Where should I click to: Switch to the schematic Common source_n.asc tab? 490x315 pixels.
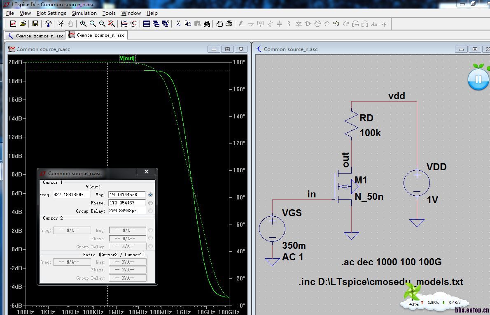coord(35,36)
